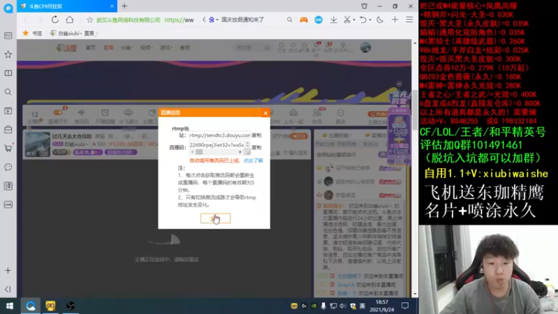Click the rtmp address field
Screen dimensions: 558x314
pyautogui.click(x=220, y=135)
